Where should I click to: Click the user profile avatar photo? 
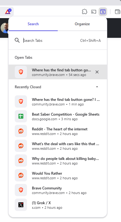5,28
